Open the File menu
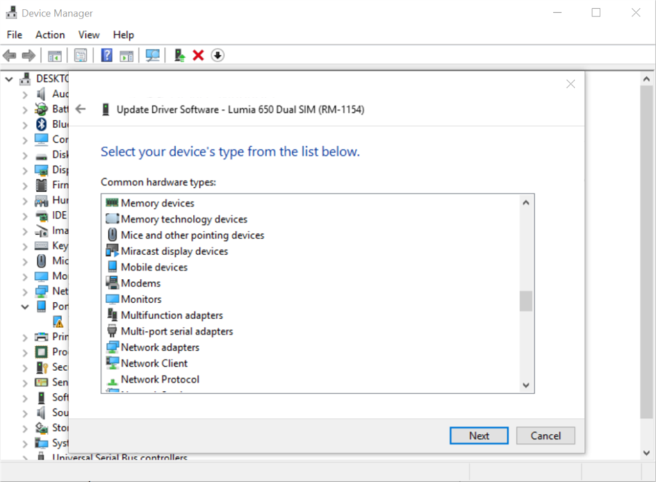 (x=15, y=35)
